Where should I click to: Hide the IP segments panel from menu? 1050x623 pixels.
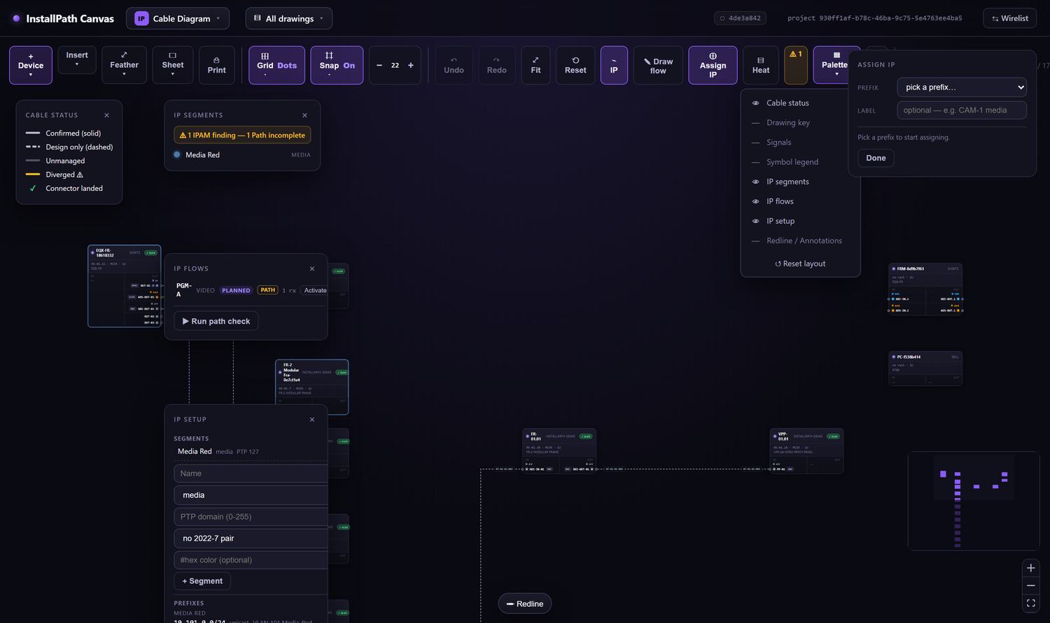tap(800, 182)
